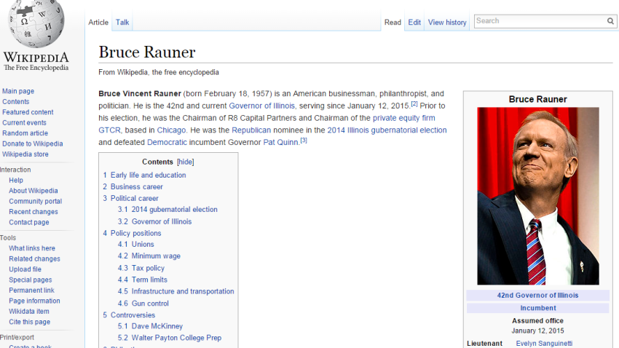Open 2014 Illinois gubernatorial election intro link
This screenshot has width=619, height=348.
tap(387, 130)
